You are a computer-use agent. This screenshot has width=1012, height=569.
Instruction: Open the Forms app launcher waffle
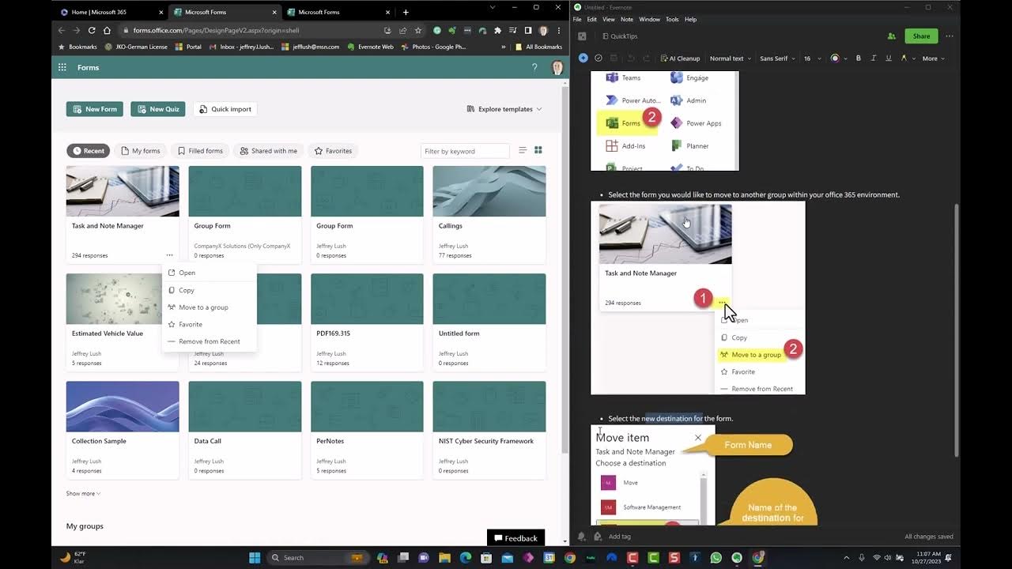tap(62, 67)
